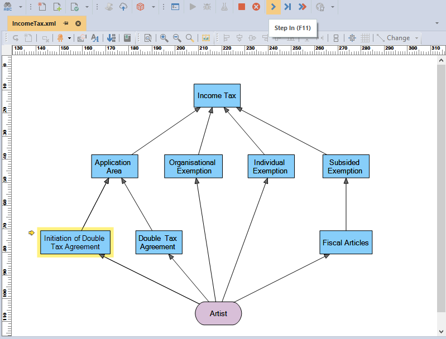446x339 pixels.
Task: Open the document tab list dropdown arrow
Action: coord(437,23)
